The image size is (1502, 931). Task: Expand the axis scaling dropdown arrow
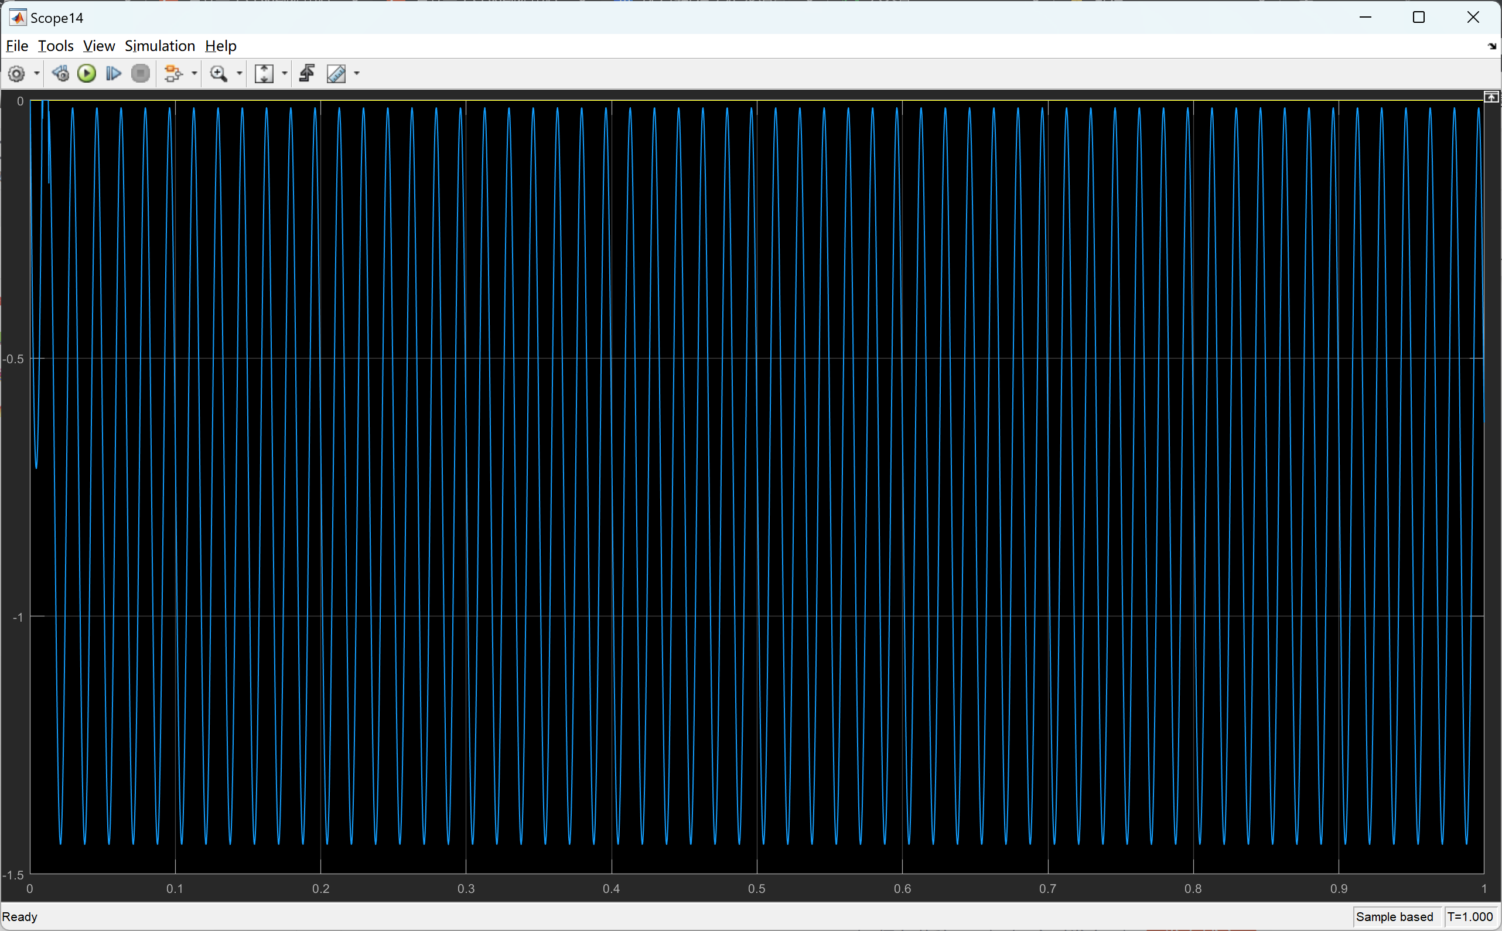pos(284,74)
